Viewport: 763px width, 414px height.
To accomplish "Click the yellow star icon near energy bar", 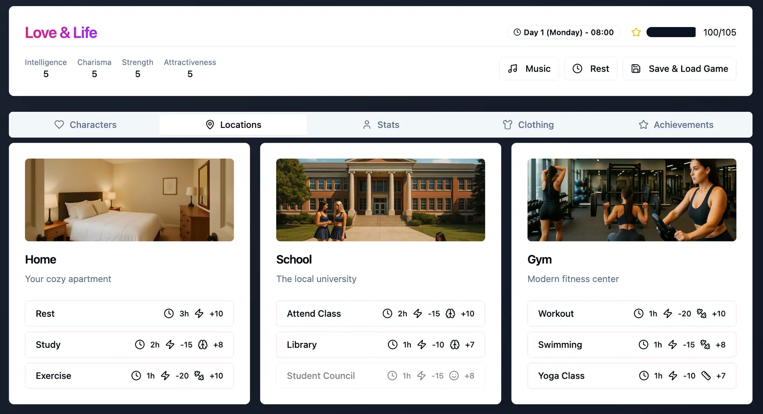I will pos(636,32).
